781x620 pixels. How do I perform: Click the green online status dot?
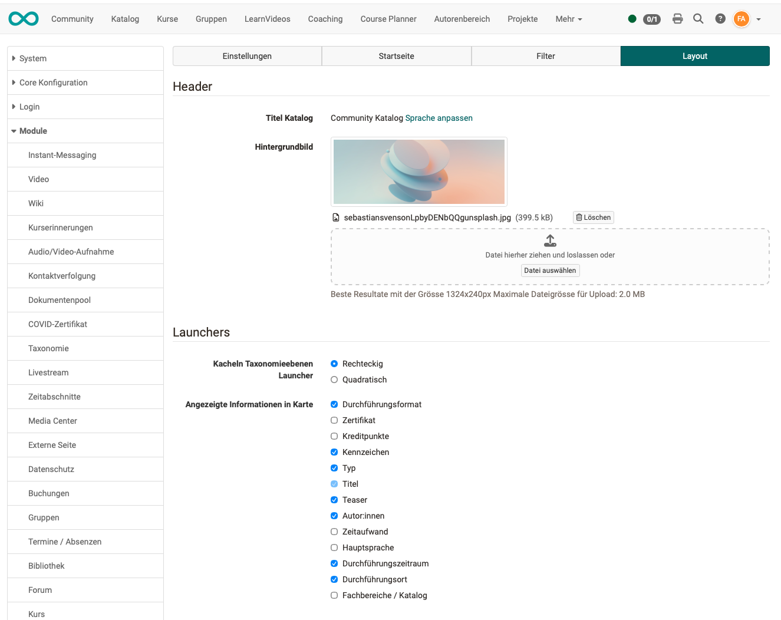(x=632, y=18)
